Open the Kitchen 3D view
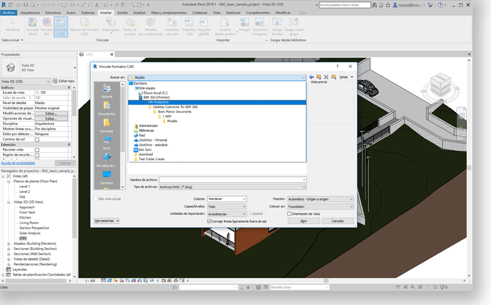This screenshot has width=491, height=305. coord(25,218)
